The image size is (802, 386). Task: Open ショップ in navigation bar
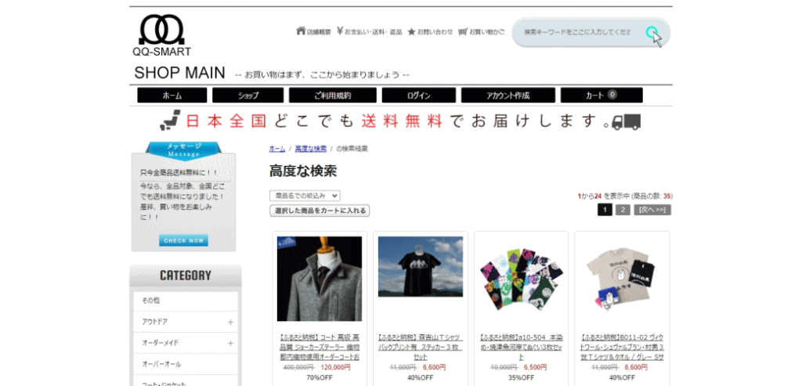247,96
